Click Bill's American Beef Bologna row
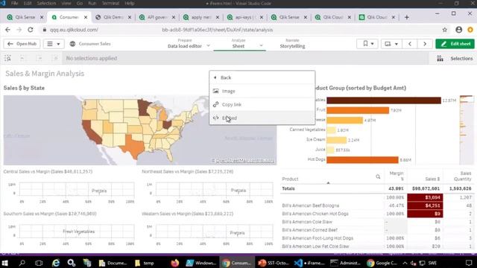The height and width of the screenshot is (268, 477). coord(311,205)
